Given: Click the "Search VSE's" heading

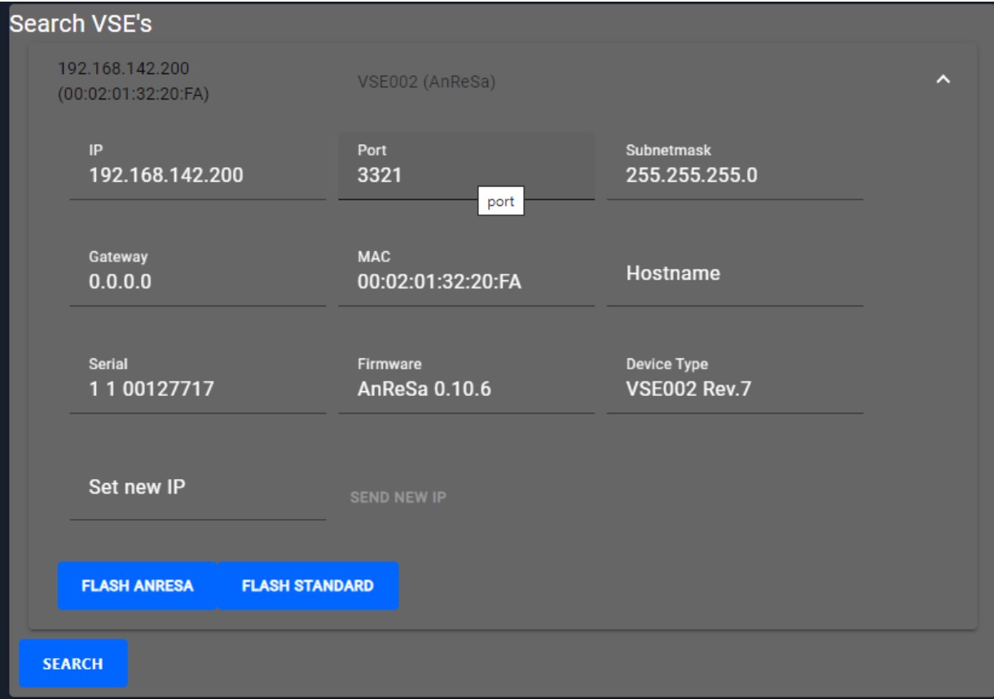Looking at the screenshot, I should point(81,24).
